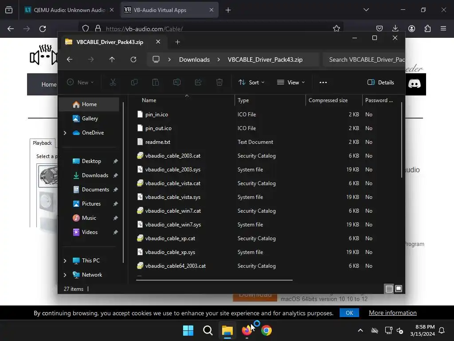Click the Rename icon in Explorer toolbar

pyautogui.click(x=177, y=82)
